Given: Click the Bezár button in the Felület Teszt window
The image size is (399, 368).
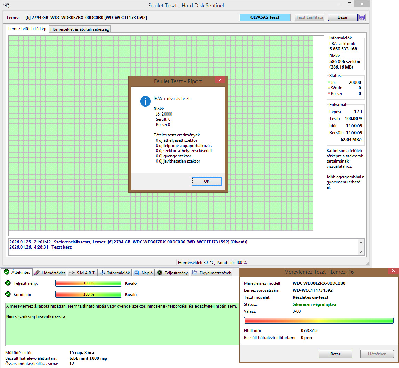Looking at the screenshot, I should 343,17.
